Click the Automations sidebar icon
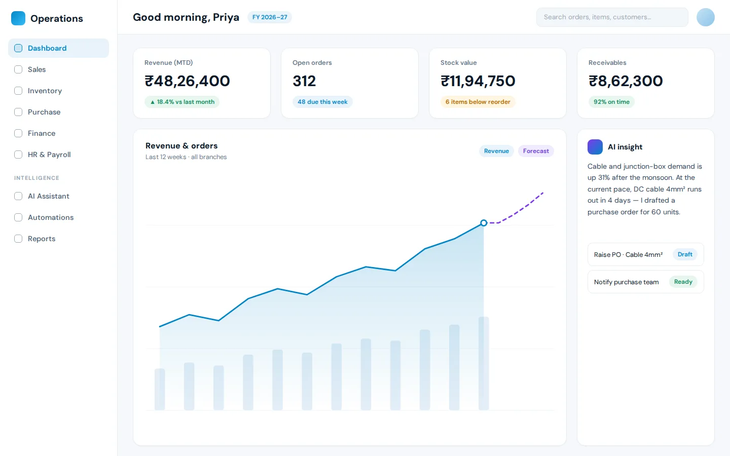The image size is (730, 456). (x=18, y=217)
